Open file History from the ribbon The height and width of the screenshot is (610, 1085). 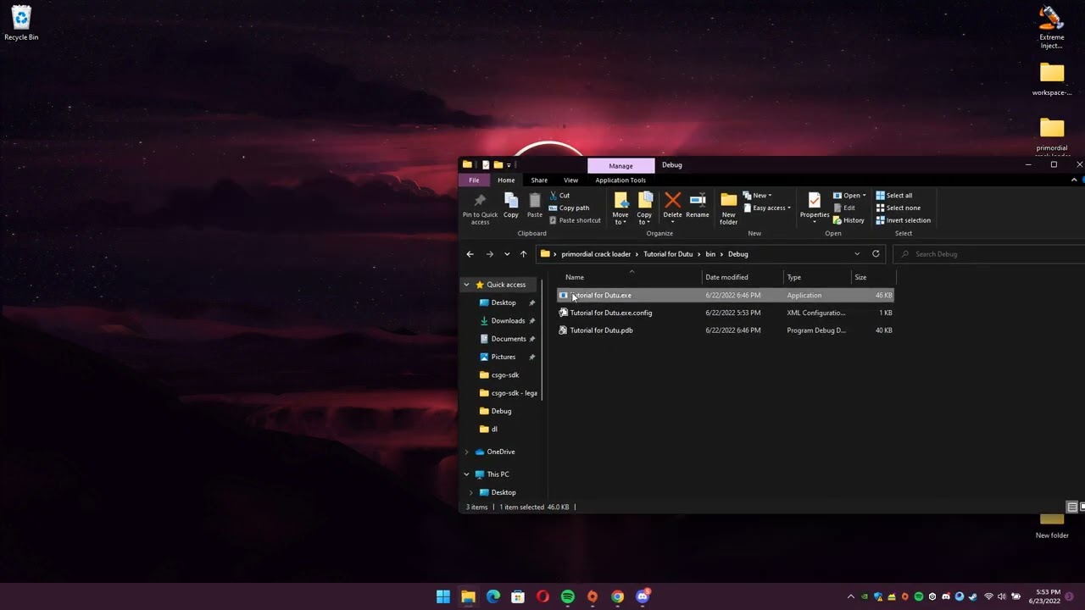click(849, 220)
